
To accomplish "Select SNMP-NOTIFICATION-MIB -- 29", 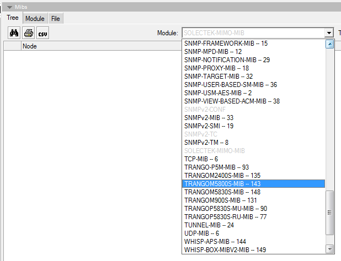I will click(x=254, y=60).
